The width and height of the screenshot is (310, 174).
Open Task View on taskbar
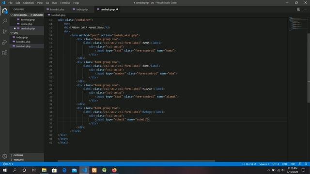coord(34,170)
